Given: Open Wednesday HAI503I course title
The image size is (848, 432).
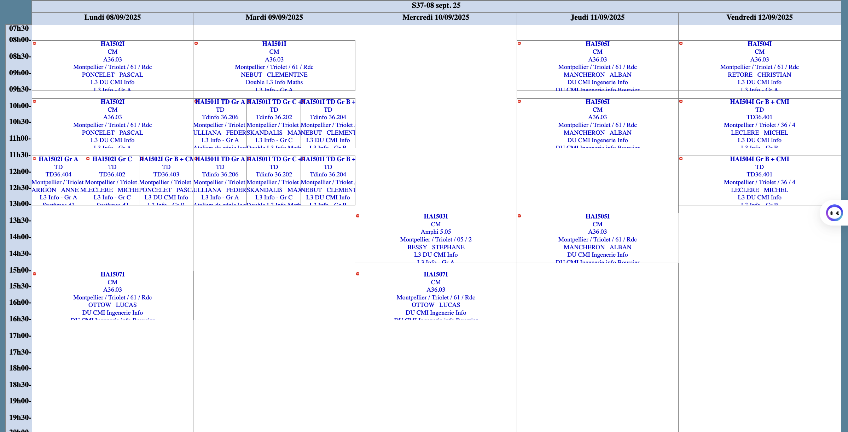Looking at the screenshot, I should (x=436, y=216).
